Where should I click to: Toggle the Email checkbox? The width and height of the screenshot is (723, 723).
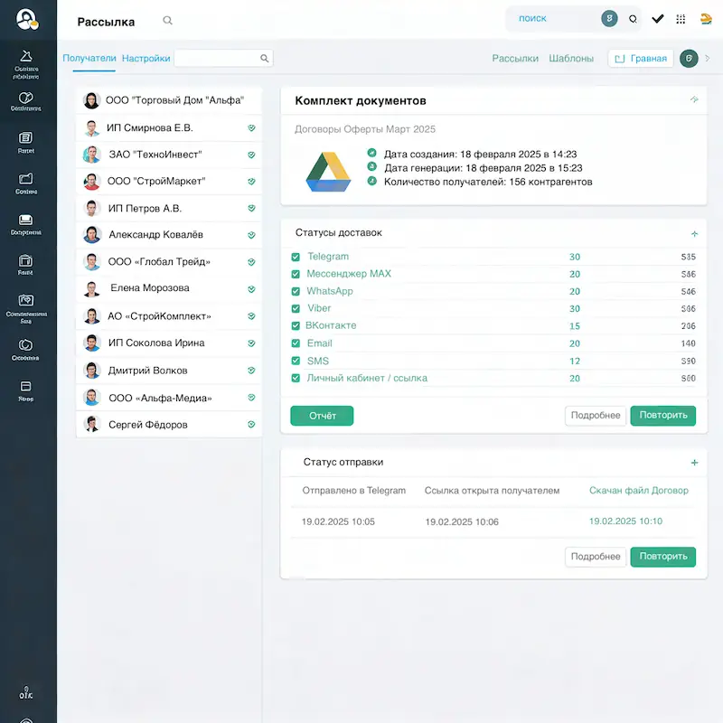point(296,343)
